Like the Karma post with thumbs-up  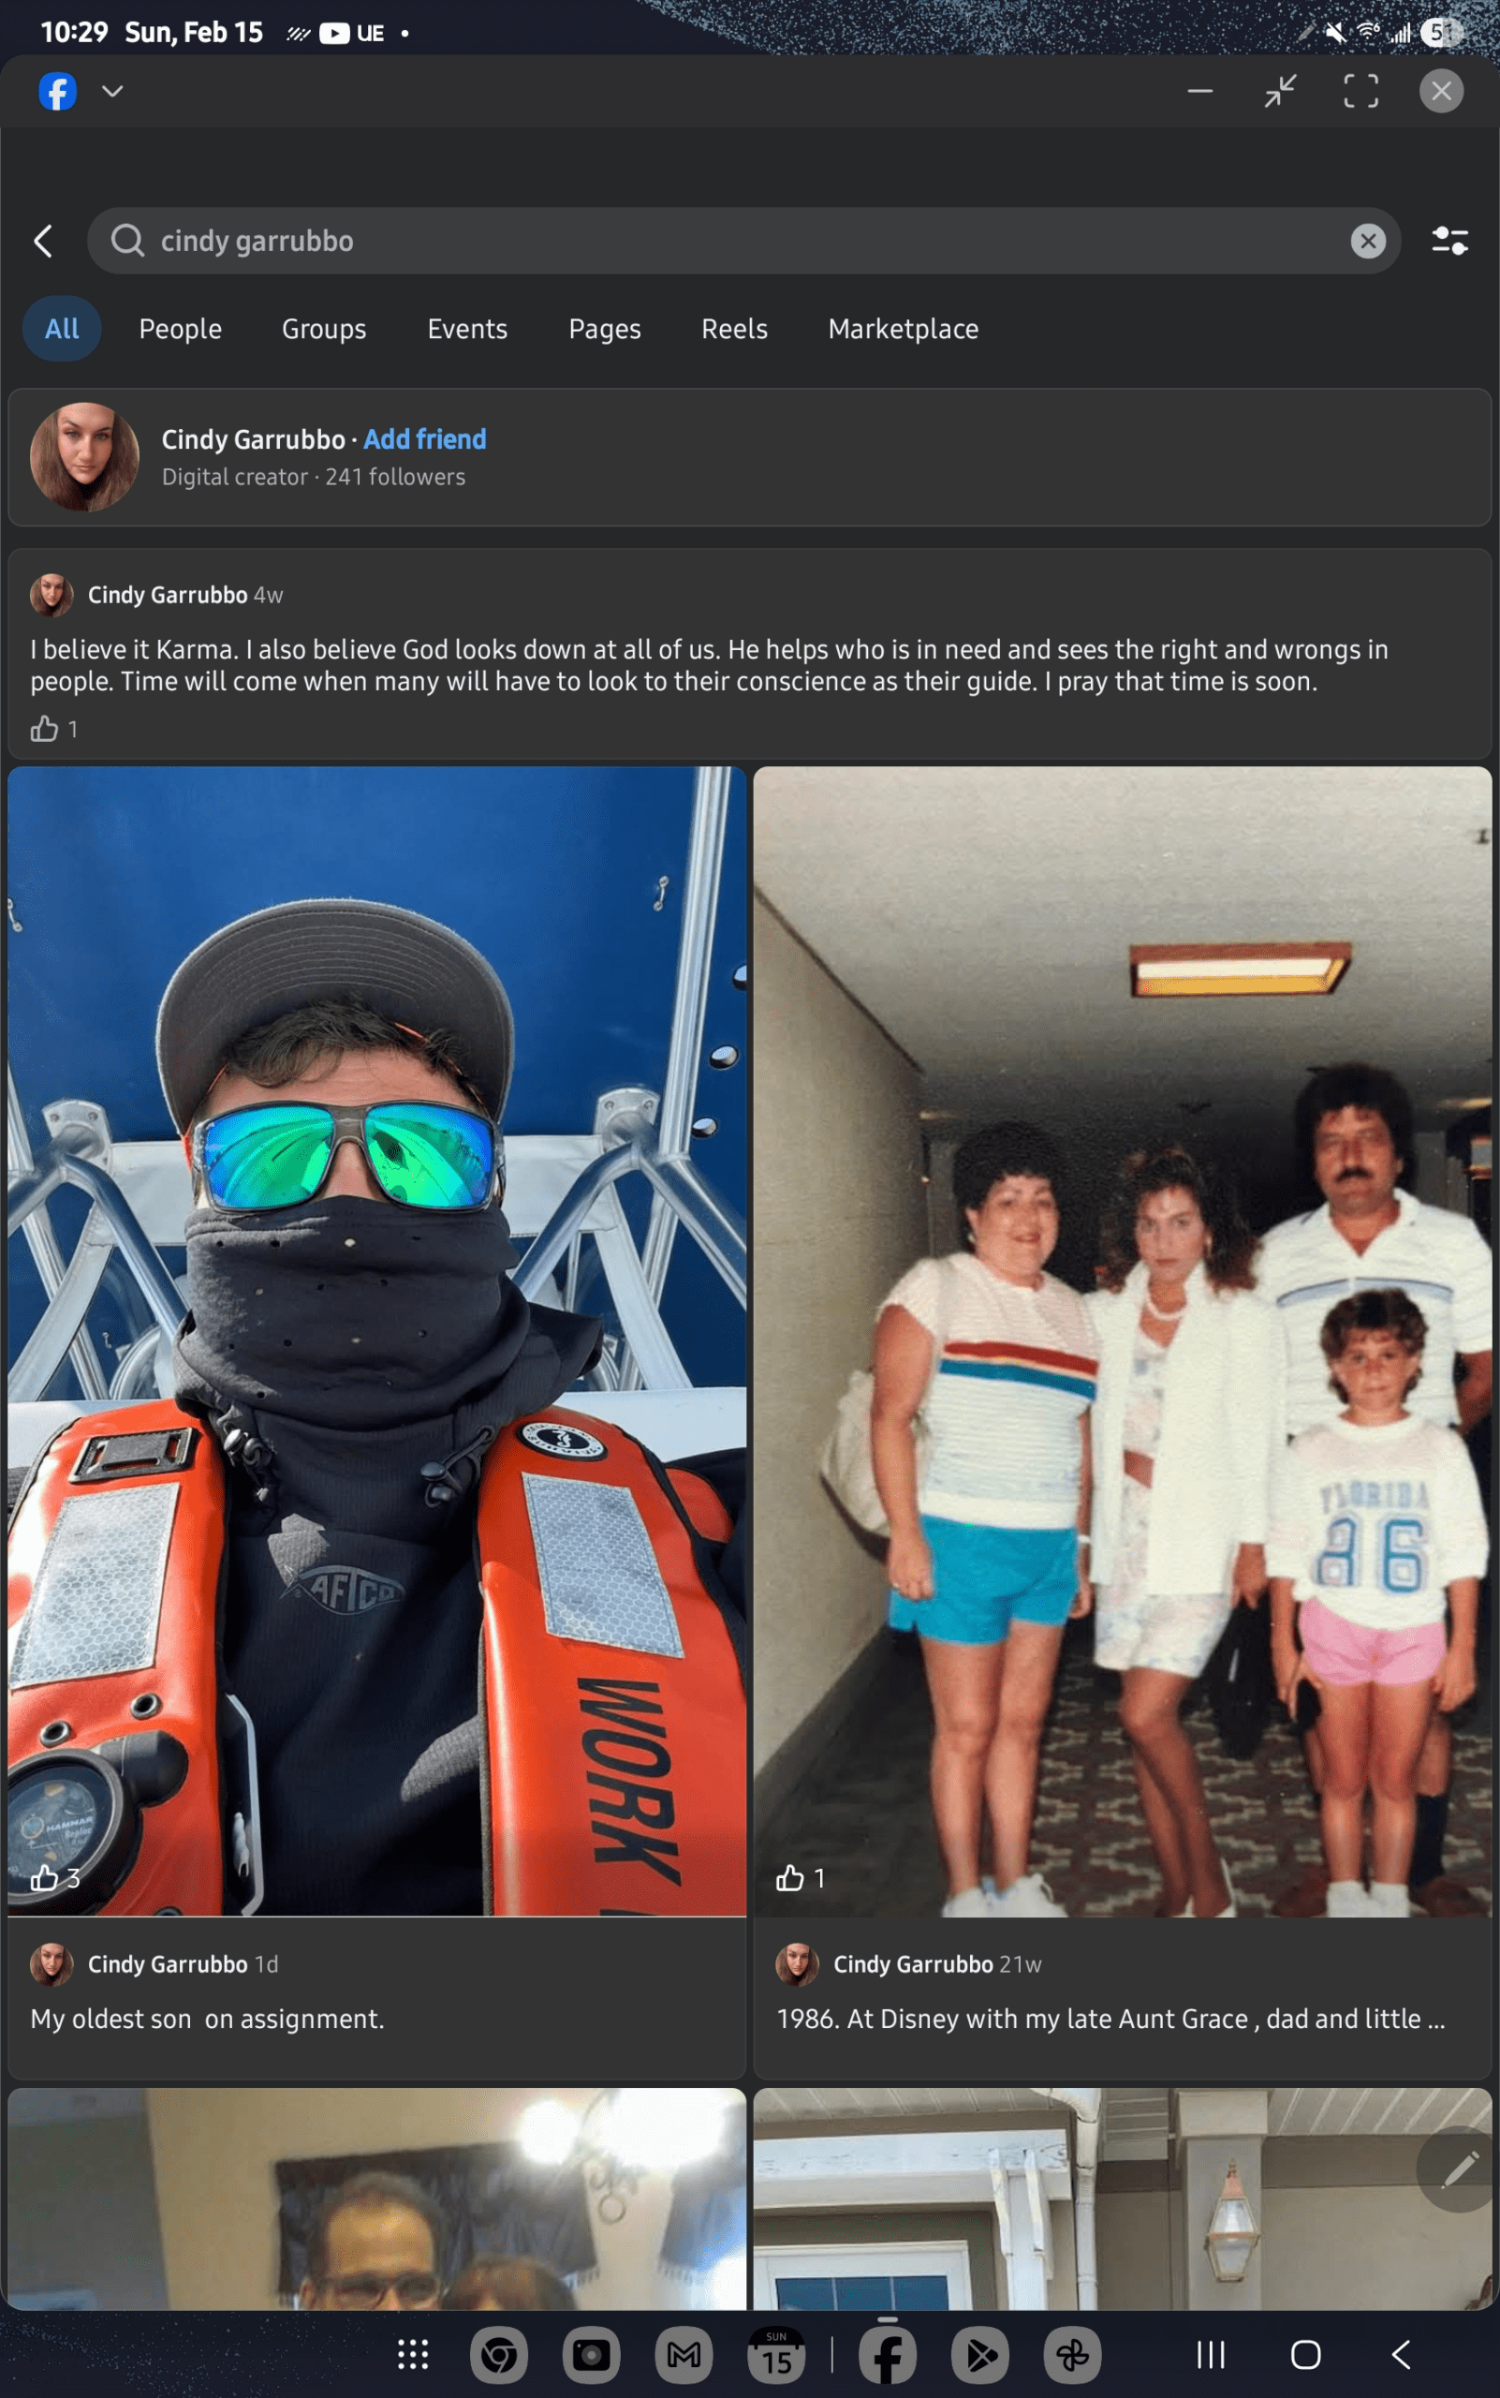point(44,730)
